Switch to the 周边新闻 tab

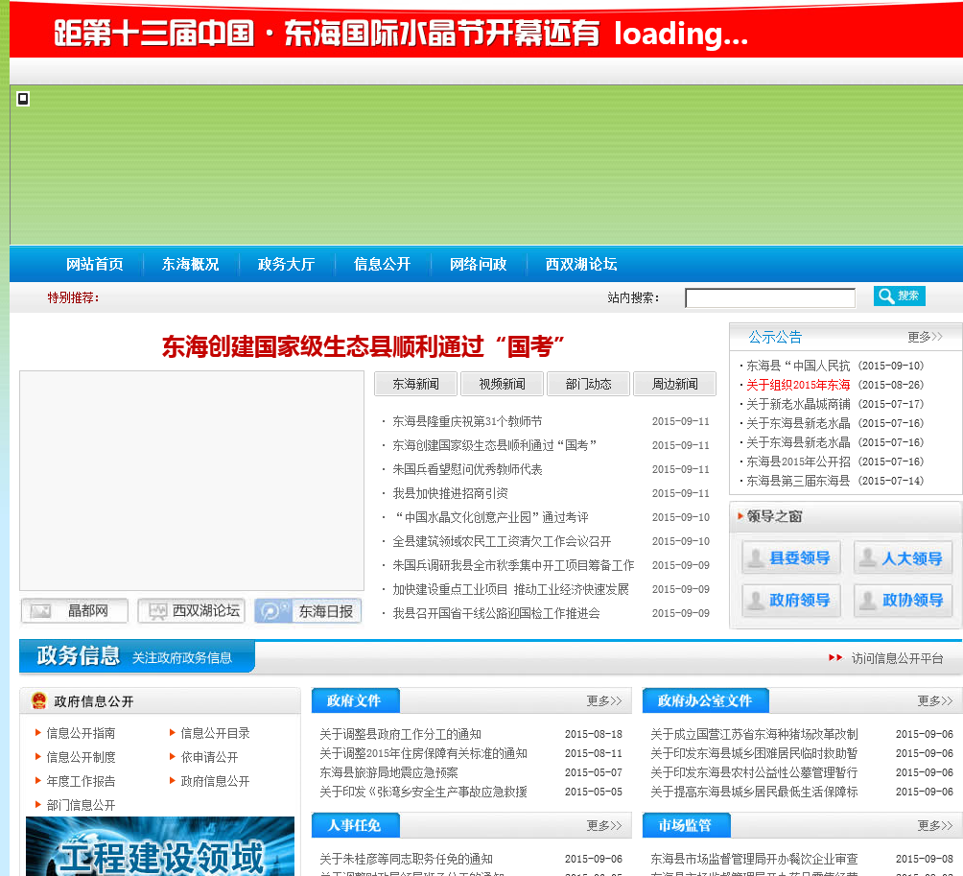coord(674,384)
